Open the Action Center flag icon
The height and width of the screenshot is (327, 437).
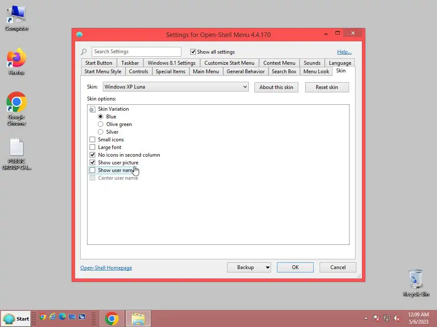tap(376, 318)
